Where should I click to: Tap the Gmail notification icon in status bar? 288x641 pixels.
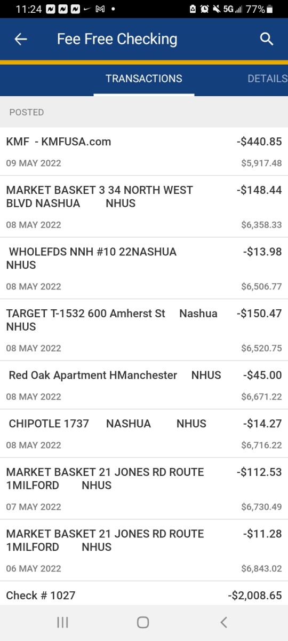click(x=100, y=9)
